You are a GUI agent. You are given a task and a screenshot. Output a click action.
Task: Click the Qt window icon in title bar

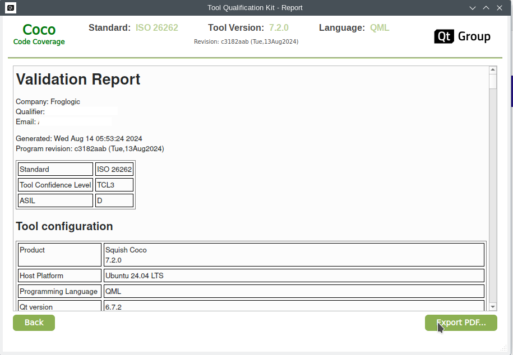tap(11, 8)
